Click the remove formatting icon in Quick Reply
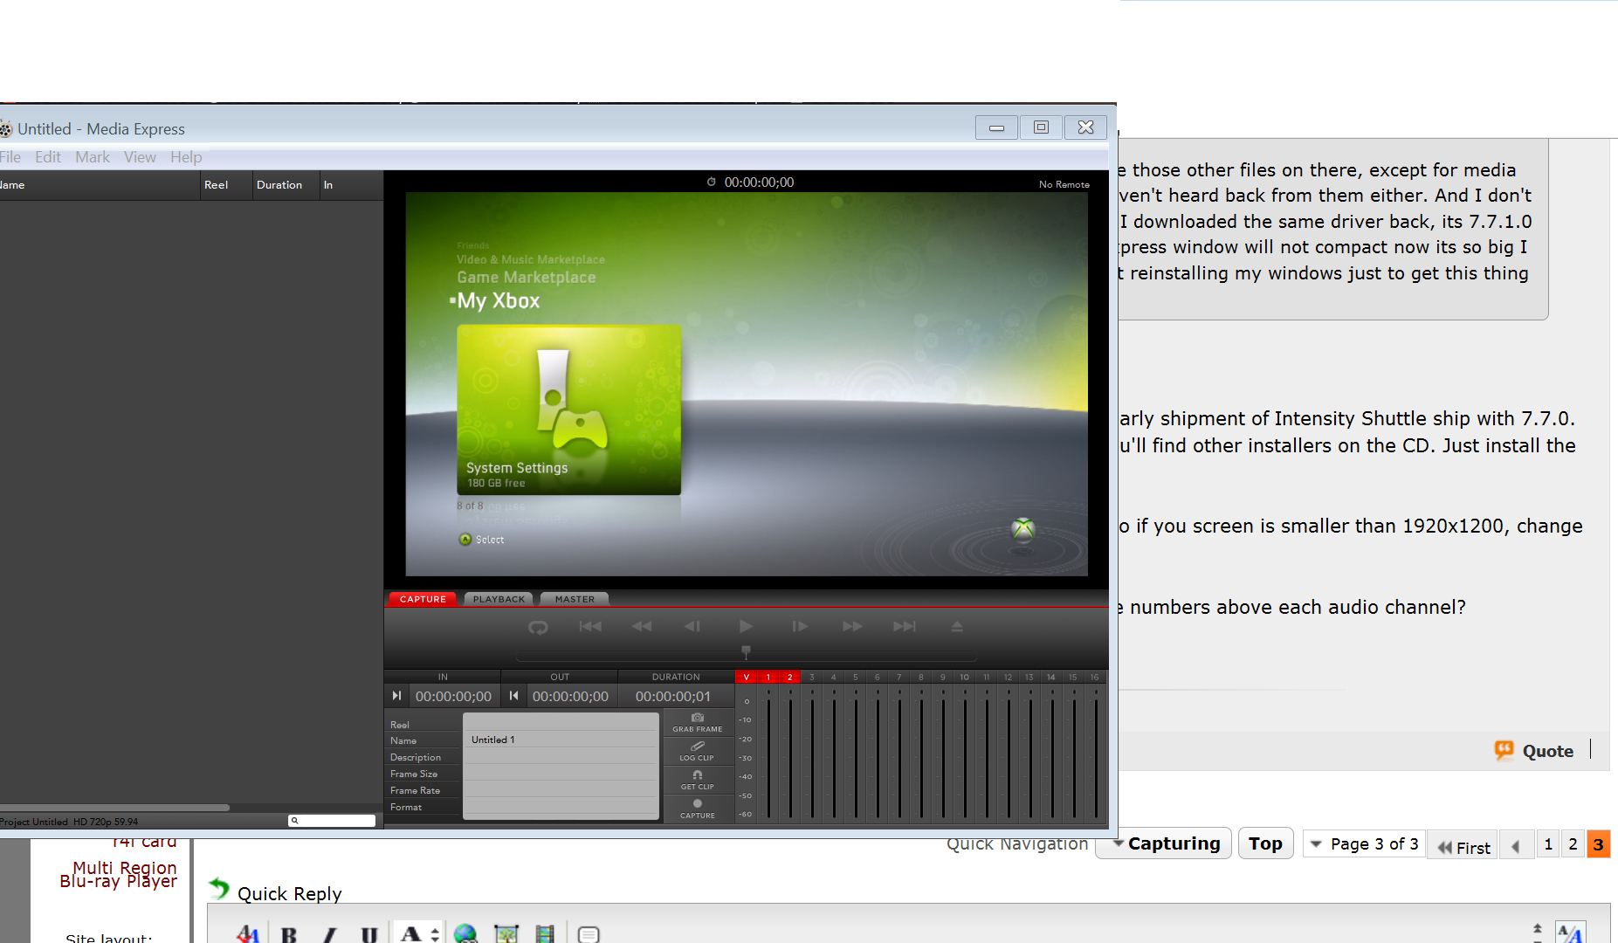This screenshot has height=943, width=1618. coord(248,934)
